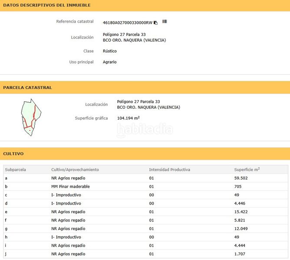The image size is (290, 260).
Task: Select subparcela e with 15.422 surface
Action: [x=146, y=212]
